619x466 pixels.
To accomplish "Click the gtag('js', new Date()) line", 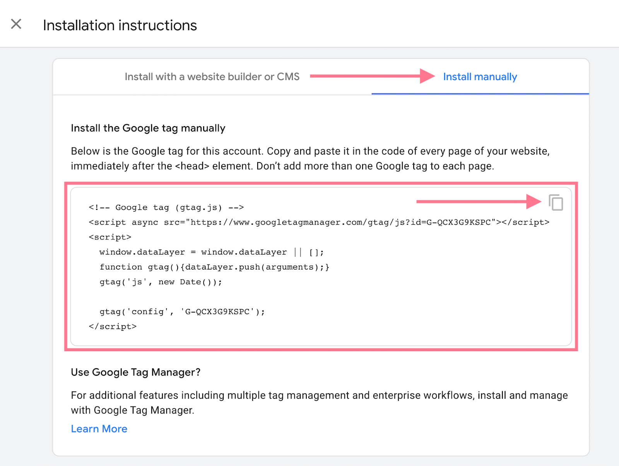I will (x=161, y=282).
